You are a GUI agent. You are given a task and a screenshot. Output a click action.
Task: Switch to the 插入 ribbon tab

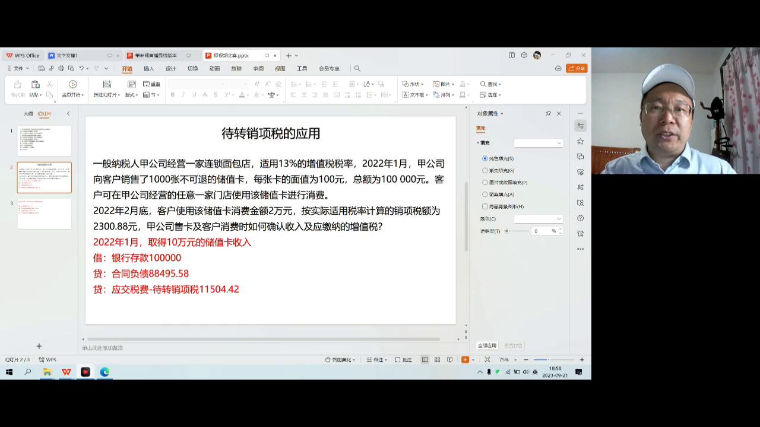coord(149,68)
